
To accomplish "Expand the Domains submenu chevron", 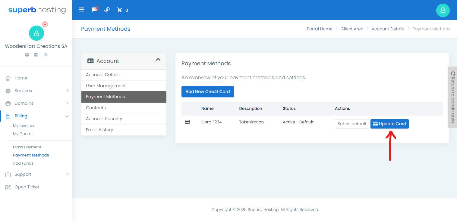I will pyautogui.click(x=68, y=103).
